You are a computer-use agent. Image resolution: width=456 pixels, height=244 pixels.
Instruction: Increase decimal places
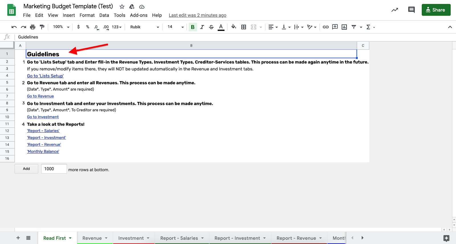tap(106, 27)
